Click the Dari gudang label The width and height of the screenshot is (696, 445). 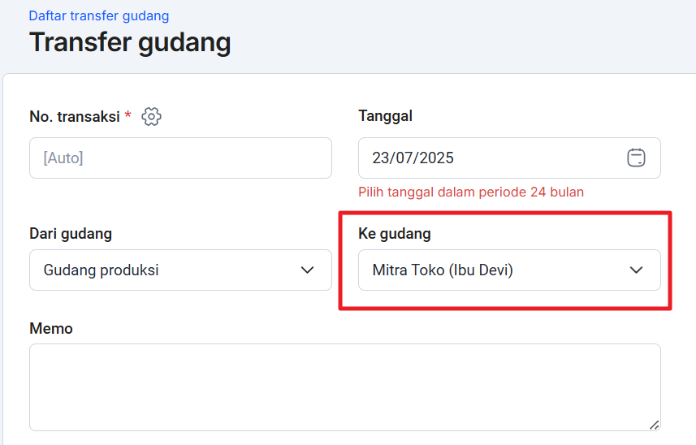coord(71,234)
